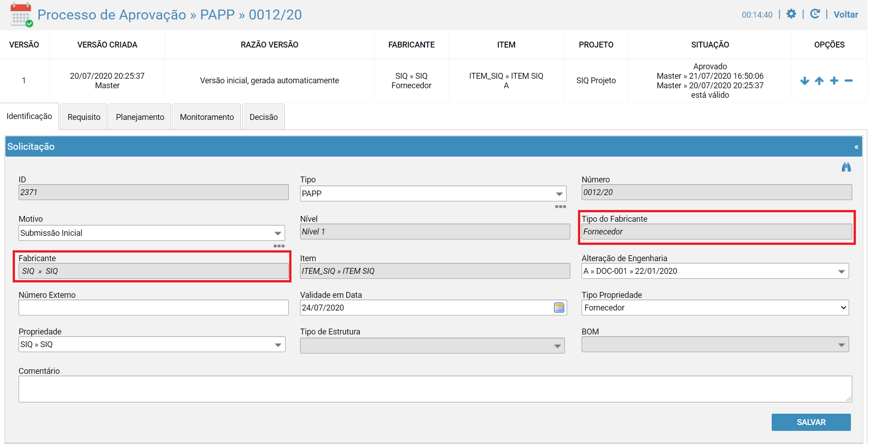
Task: Click the minus option icon
Action: point(849,81)
